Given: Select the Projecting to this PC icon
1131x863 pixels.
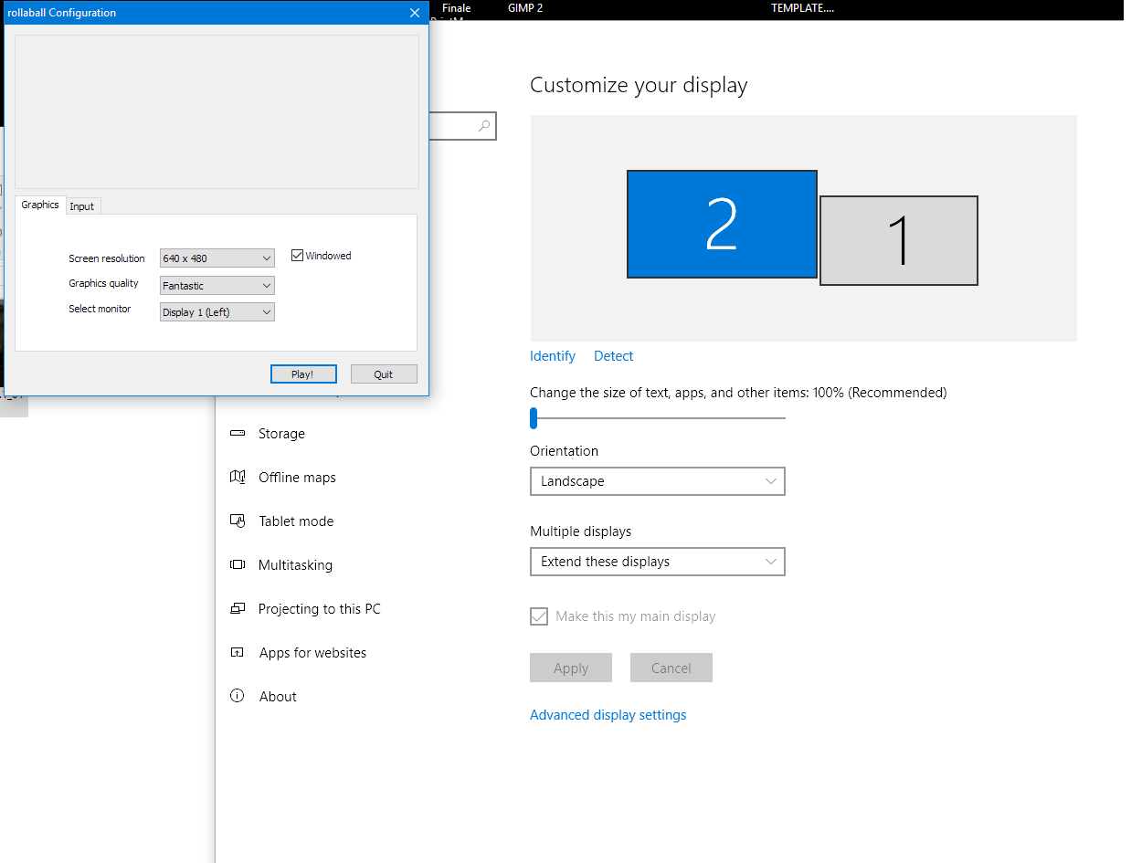Looking at the screenshot, I should pyautogui.click(x=238, y=608).
